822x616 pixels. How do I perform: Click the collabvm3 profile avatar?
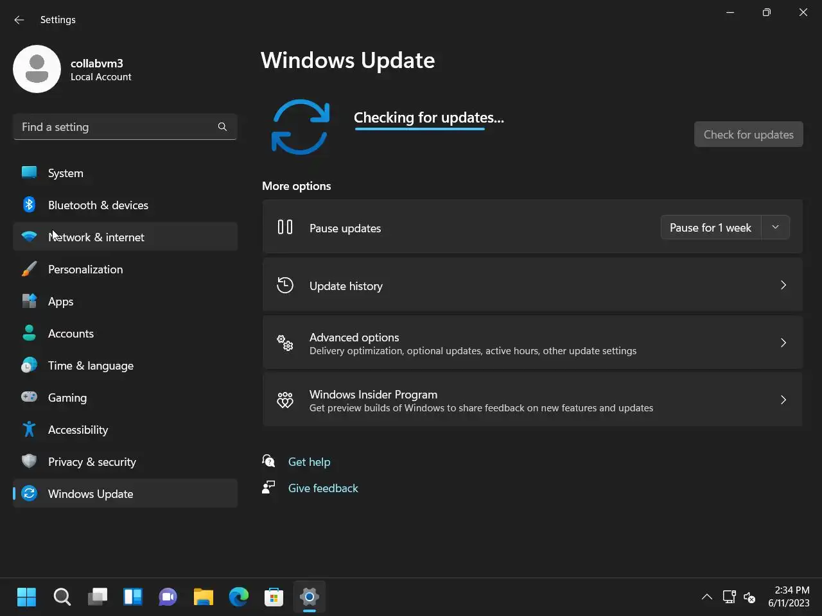(x=37, y=69)
